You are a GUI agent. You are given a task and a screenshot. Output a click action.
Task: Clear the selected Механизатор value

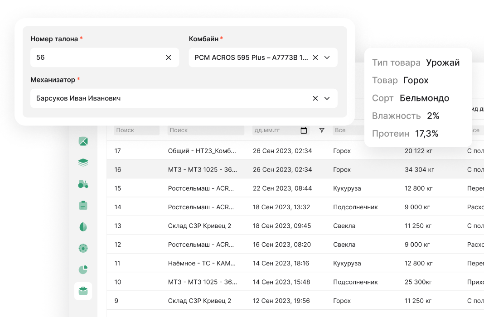[315, 98]
